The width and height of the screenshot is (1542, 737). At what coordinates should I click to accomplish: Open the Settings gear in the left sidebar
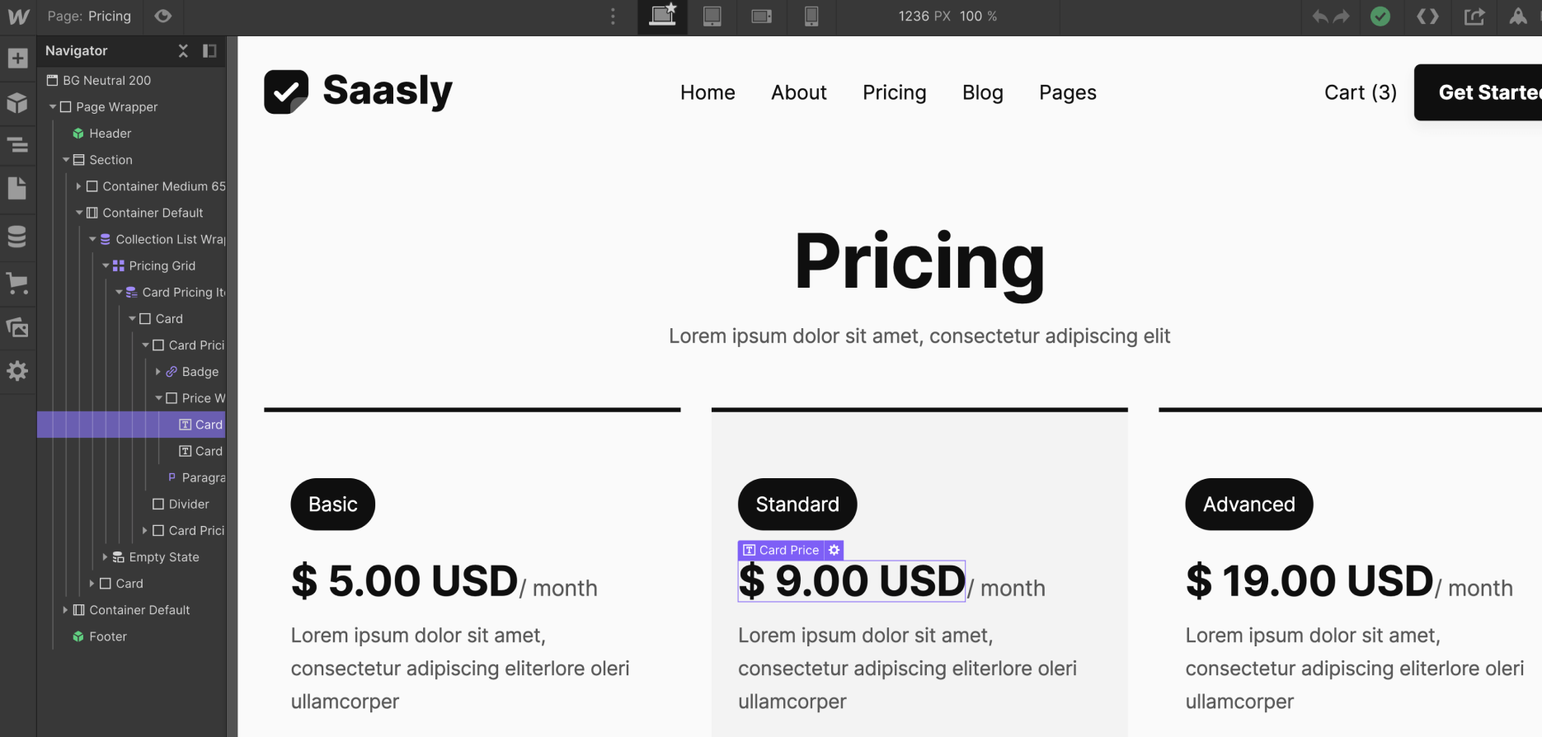click(17, 371)
